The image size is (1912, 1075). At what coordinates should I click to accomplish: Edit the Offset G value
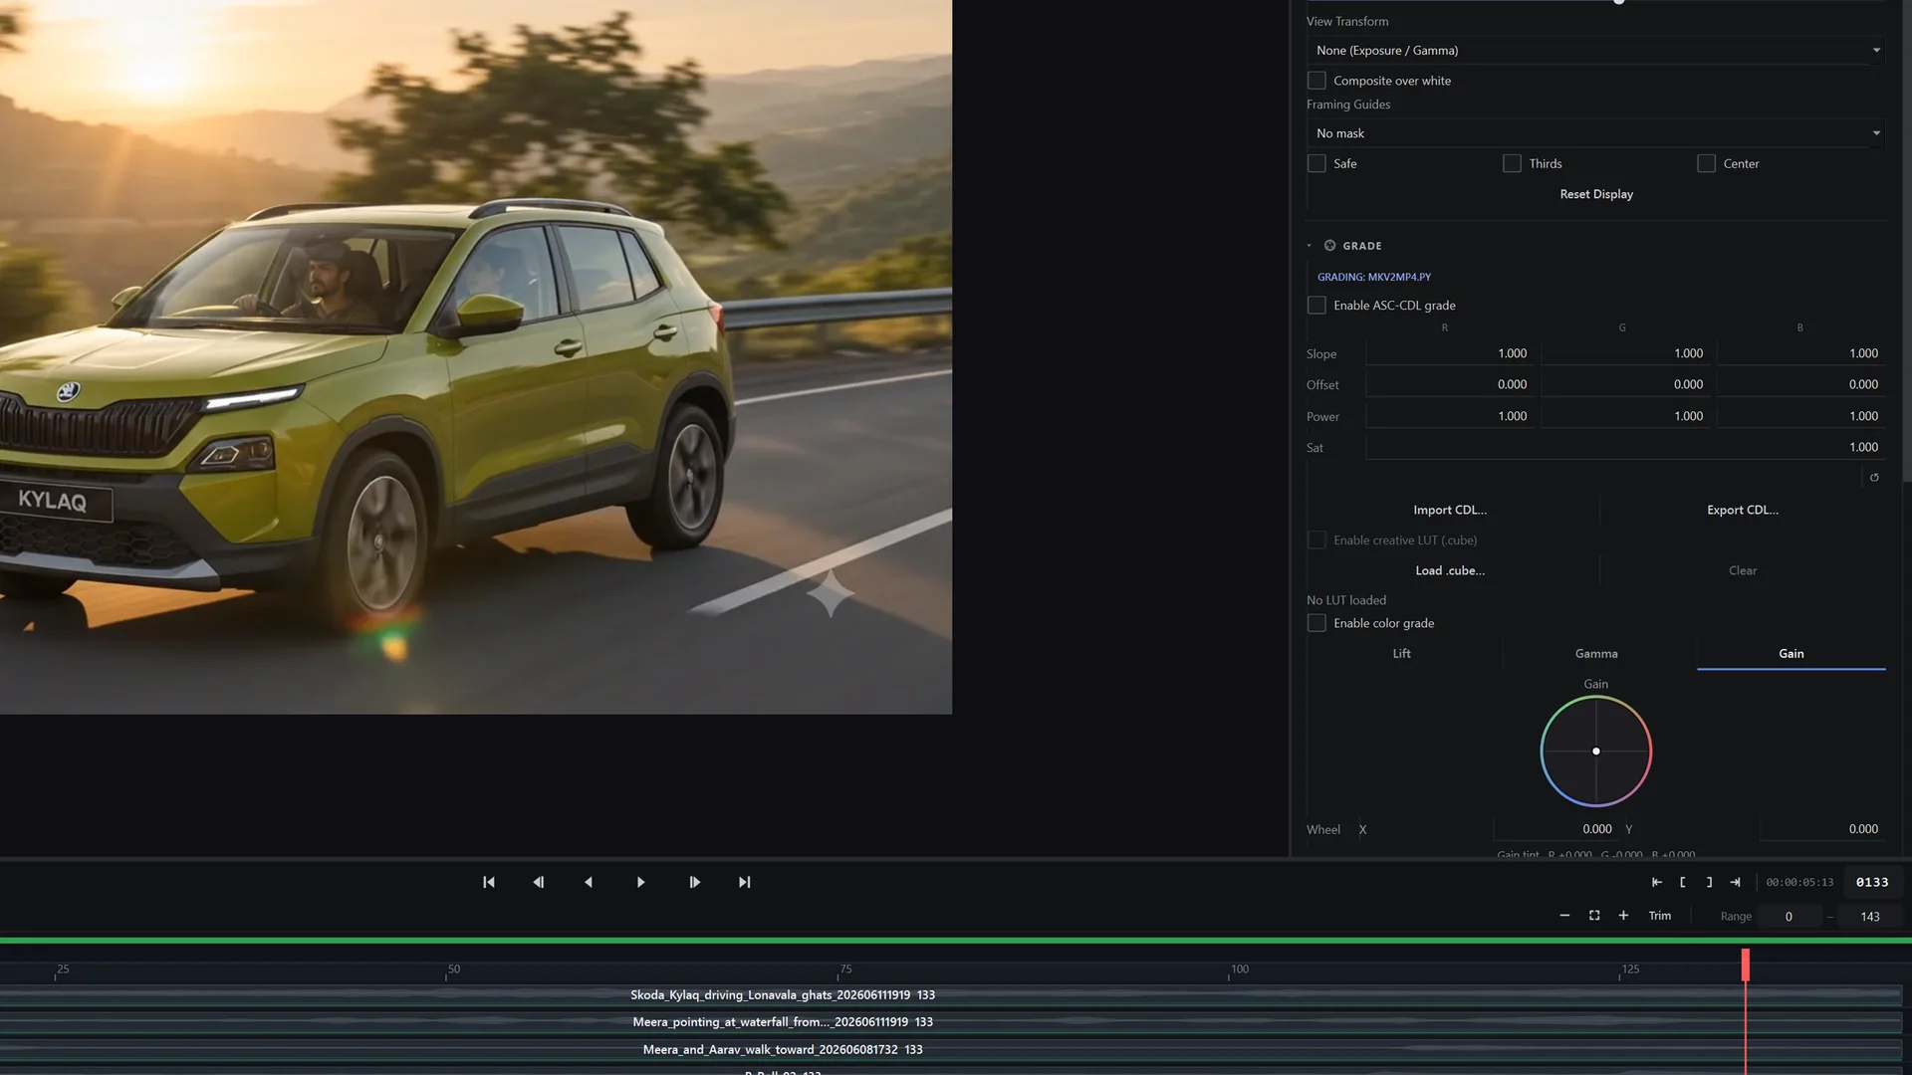point(1627,384)
